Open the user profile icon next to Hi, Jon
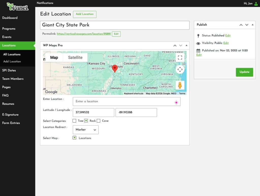Viewport: 260px width, 196px height. 256,4
